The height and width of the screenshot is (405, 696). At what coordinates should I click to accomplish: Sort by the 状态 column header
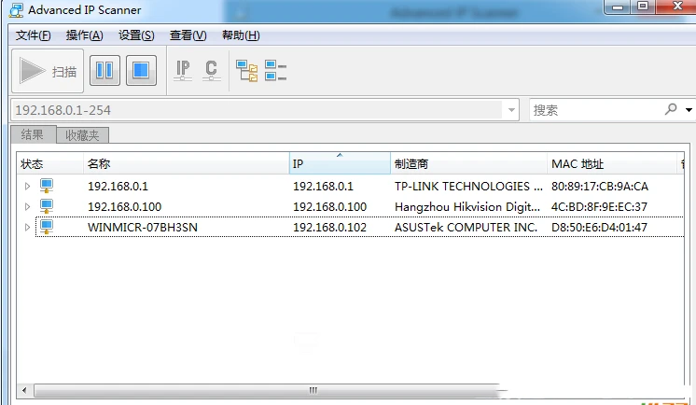point(50,163)
